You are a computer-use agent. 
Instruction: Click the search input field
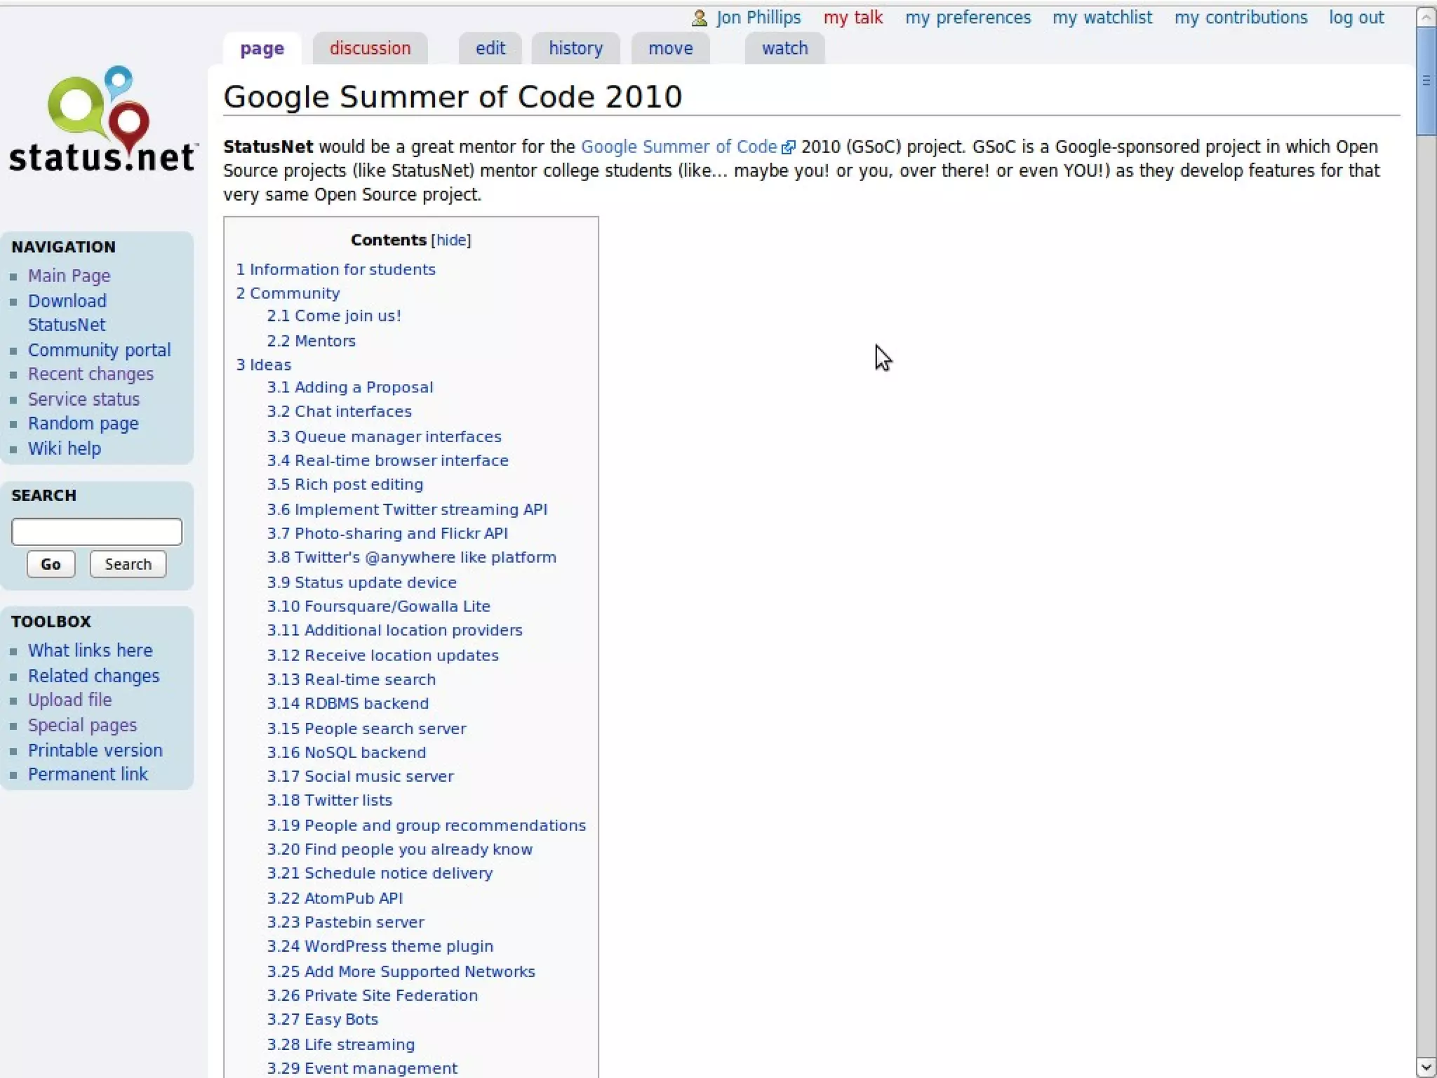(x=97, y=532)
